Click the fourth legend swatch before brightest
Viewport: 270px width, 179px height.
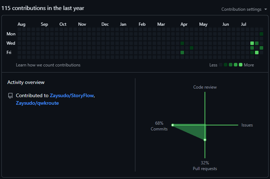click(x=236, y=65)
